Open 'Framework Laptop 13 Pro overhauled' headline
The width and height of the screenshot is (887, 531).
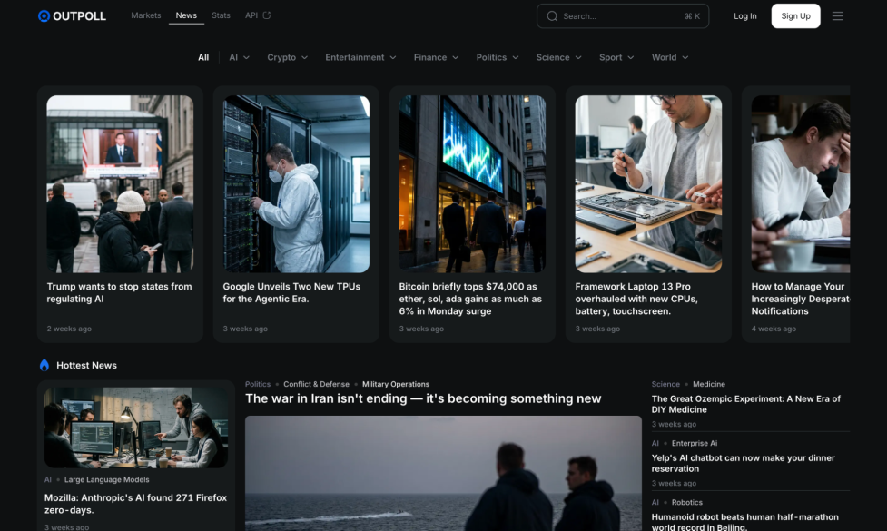636,299
